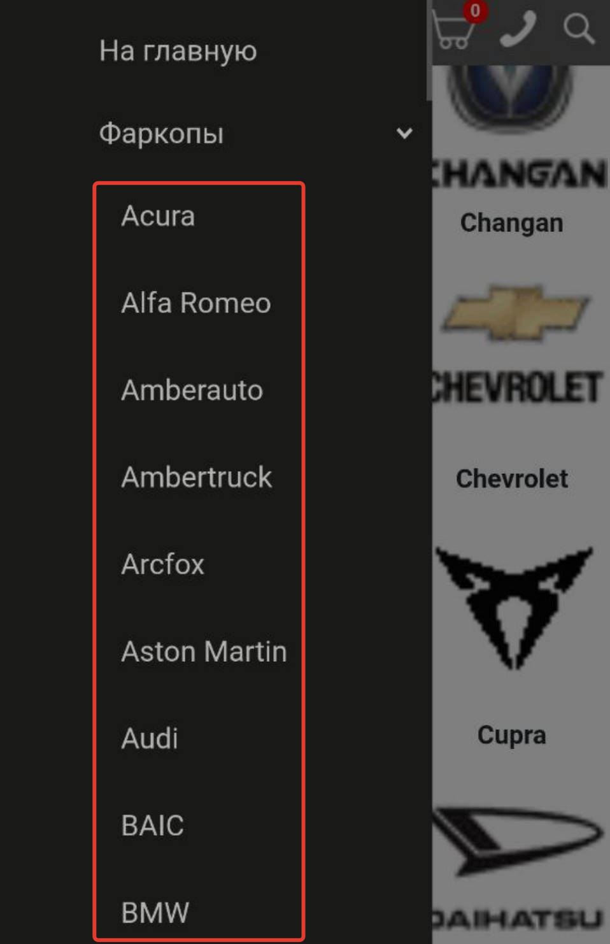Open the shopping cart icon

453,29
